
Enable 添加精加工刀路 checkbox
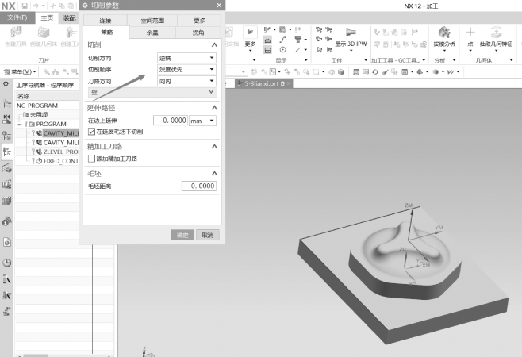(91, 159)
